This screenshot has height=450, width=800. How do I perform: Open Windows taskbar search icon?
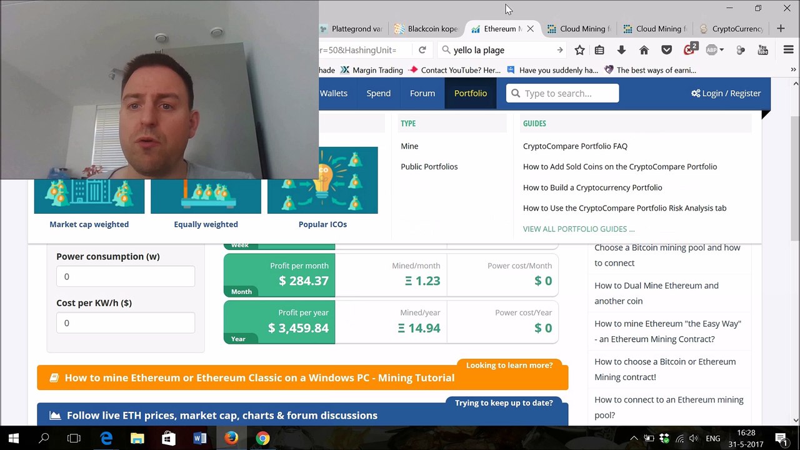(x=44, y=438)
